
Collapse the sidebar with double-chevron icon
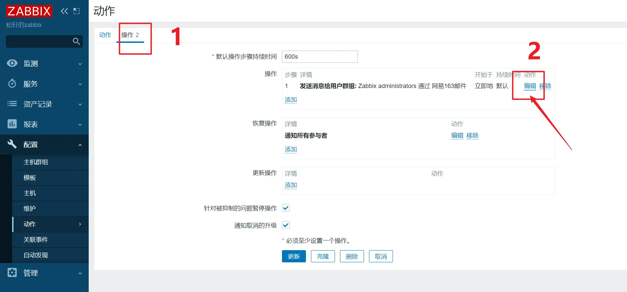(64, 11)
